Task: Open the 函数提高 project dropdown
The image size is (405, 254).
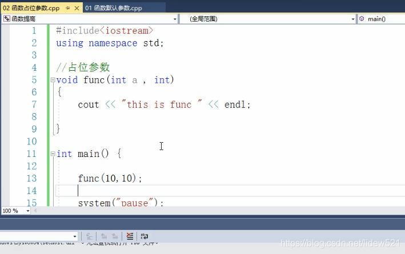Action: point(175,19)
